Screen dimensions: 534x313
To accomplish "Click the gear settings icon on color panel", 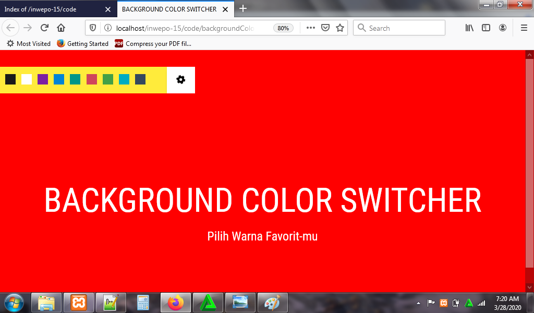I will (x=180, y=80).
